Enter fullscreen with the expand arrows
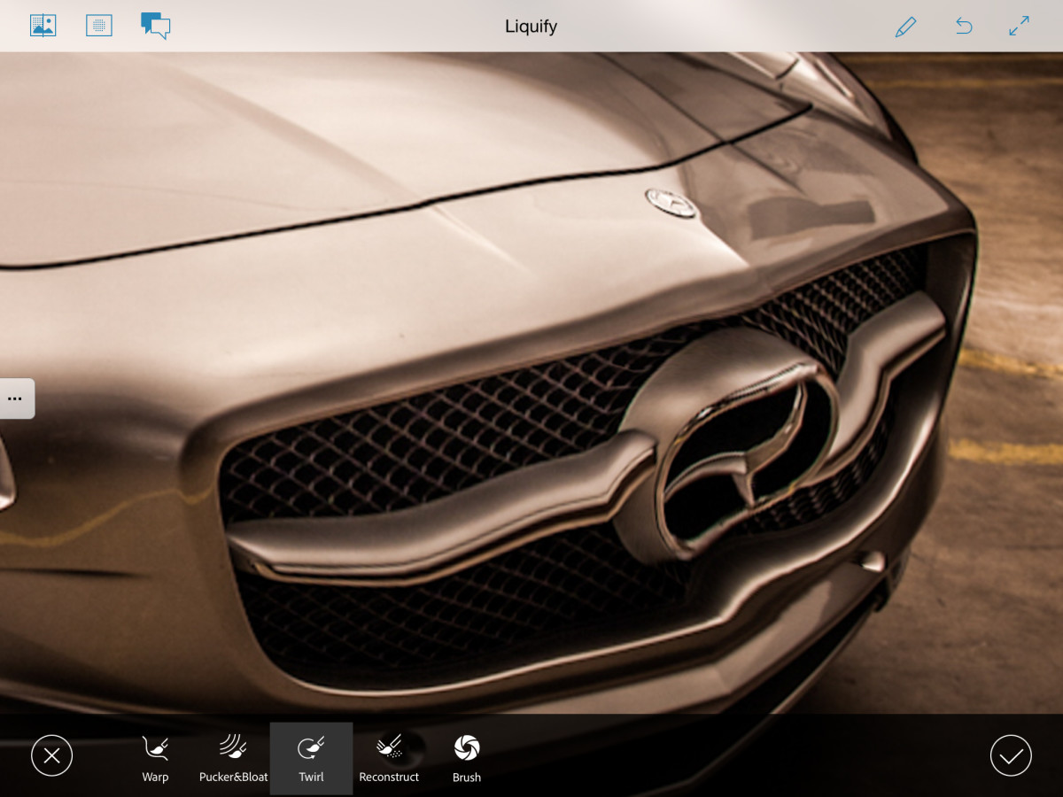 tap(1019, 27)
